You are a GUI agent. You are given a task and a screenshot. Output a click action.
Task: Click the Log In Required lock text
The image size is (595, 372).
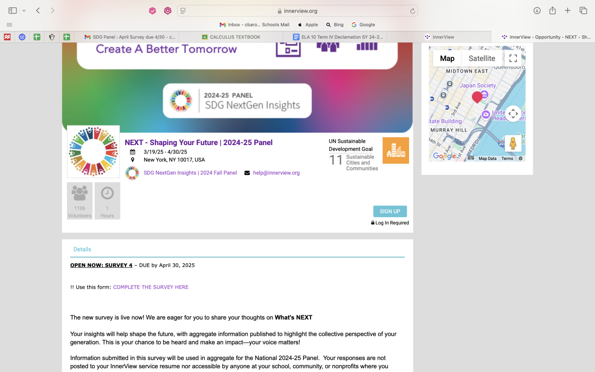(x=390, y=223)
